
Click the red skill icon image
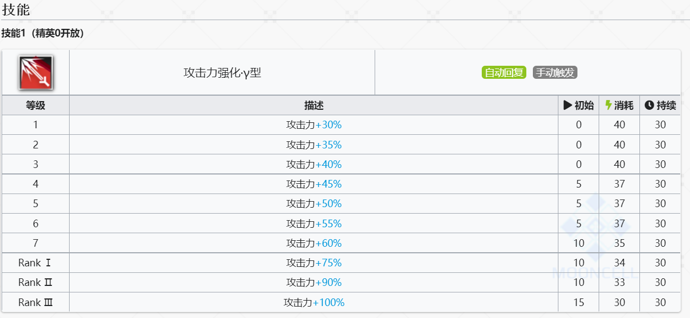pos(36,72)
